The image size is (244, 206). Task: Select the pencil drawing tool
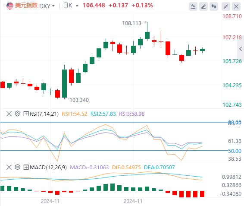click(203, 6)
